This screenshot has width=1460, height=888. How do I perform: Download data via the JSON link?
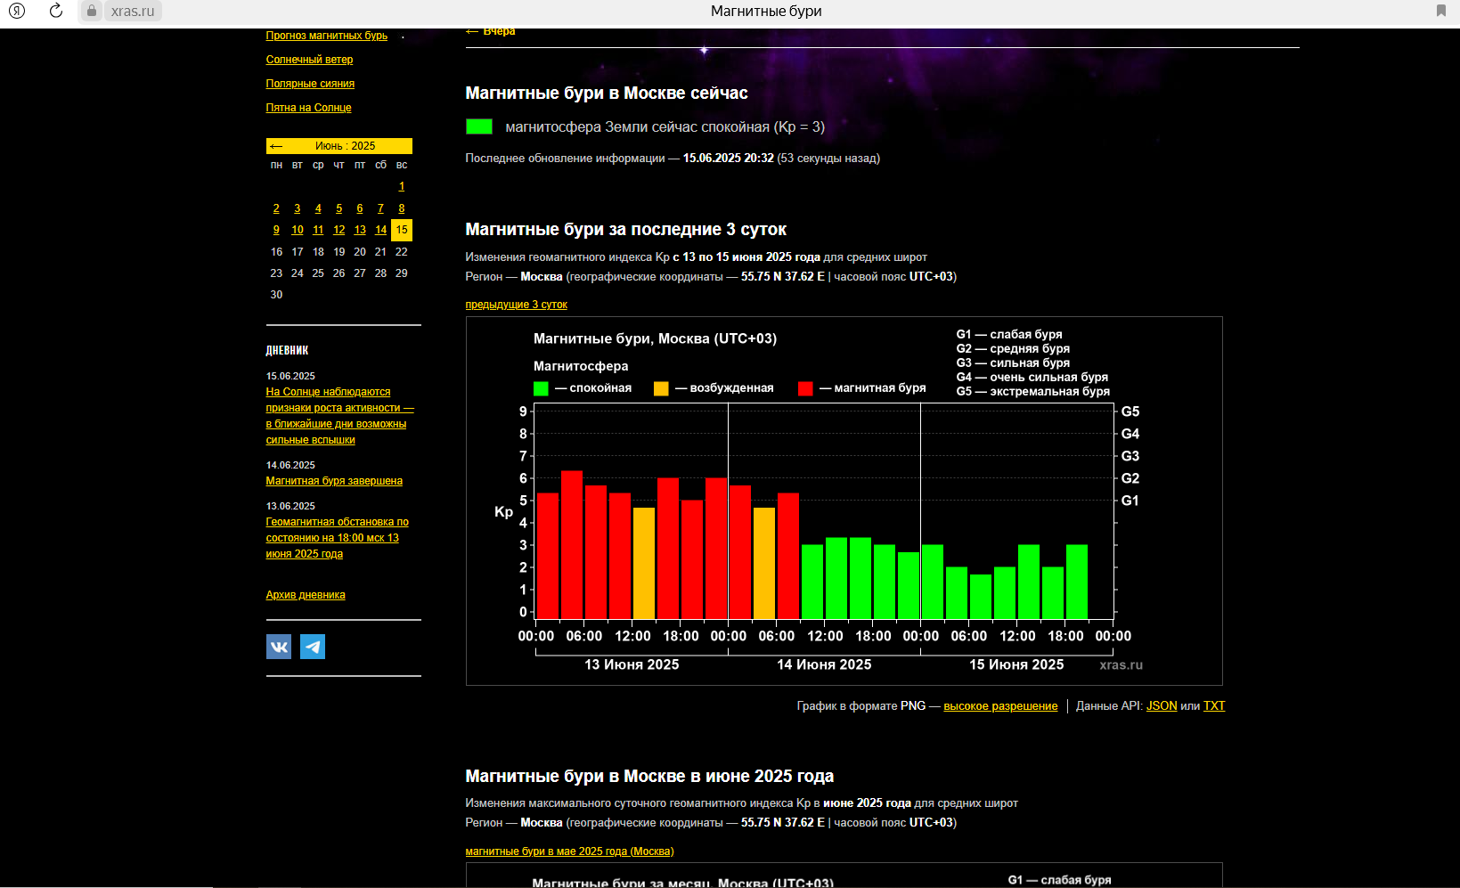[x=1161, y=706]
